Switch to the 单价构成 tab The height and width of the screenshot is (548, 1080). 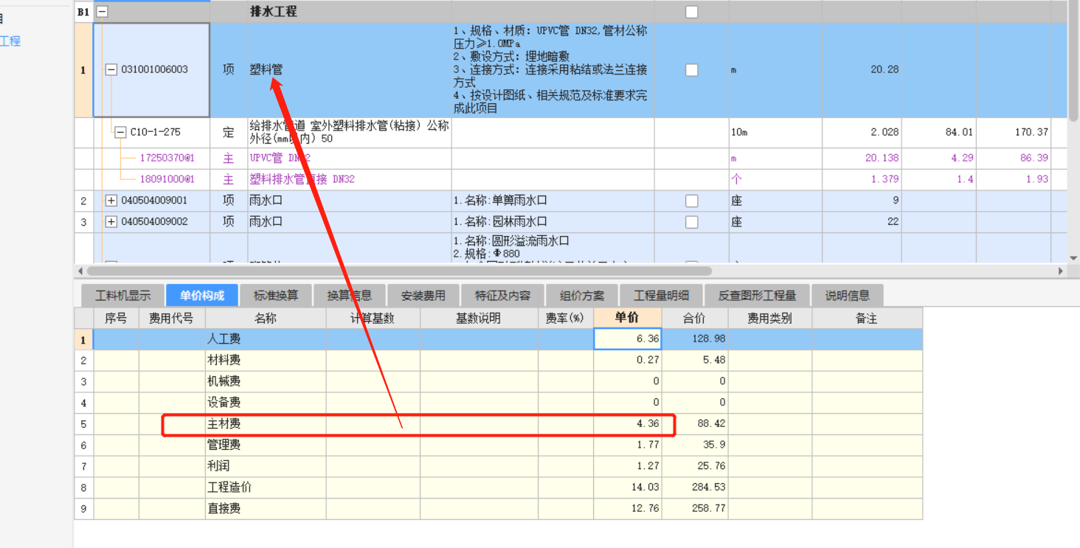[x=201, y=295]
